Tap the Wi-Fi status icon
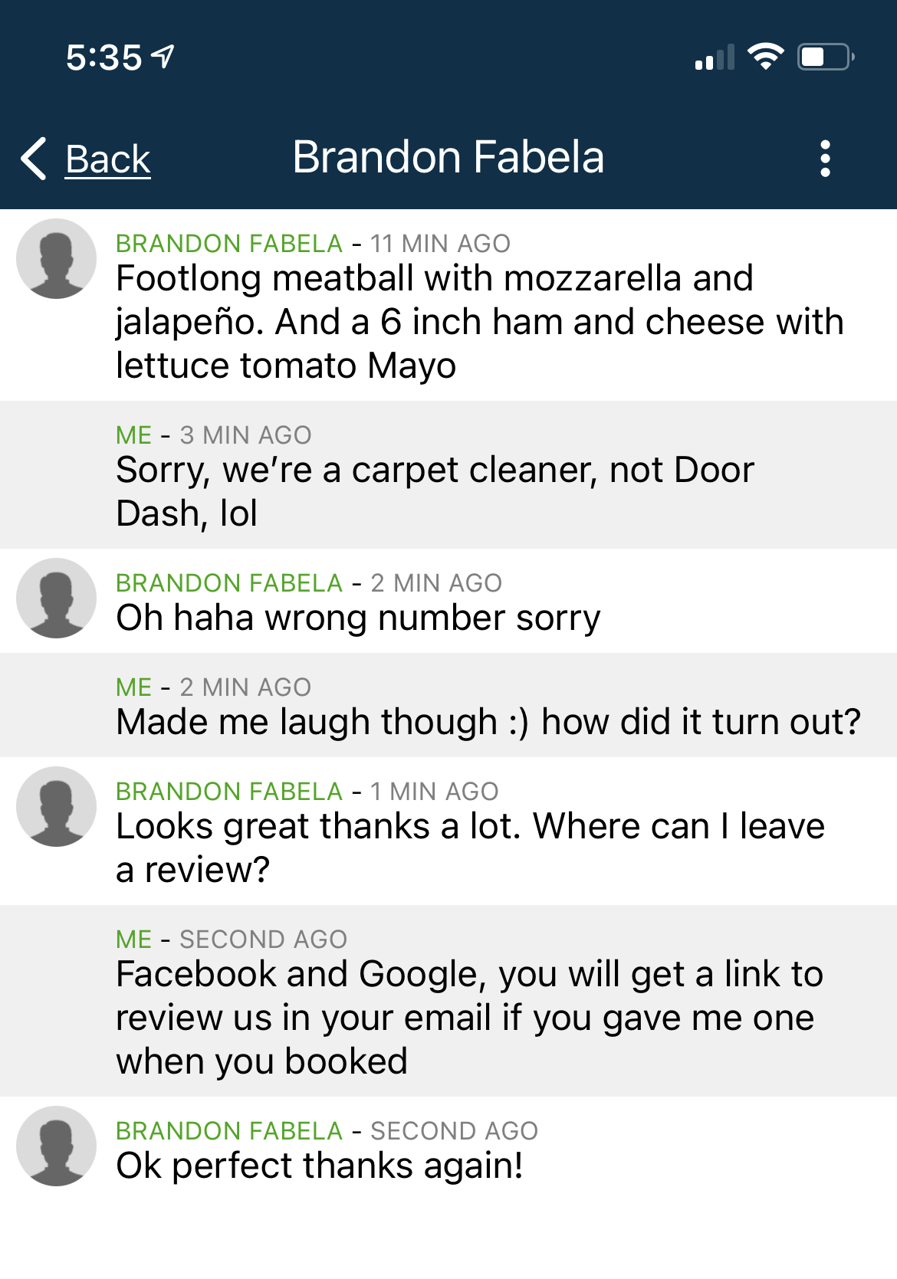 tap(765, 57)
